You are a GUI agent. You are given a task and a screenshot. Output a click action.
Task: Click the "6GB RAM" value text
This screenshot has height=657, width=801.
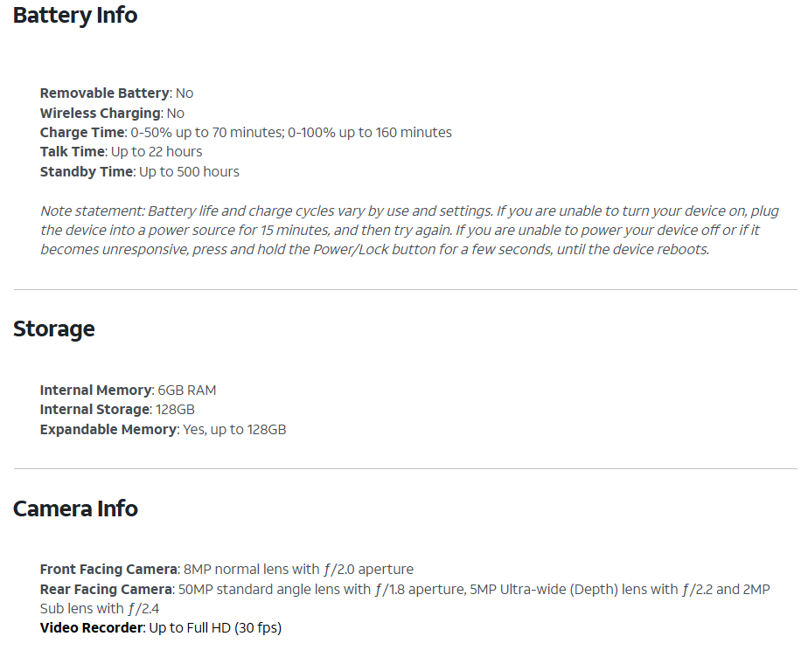coord(188,390)
